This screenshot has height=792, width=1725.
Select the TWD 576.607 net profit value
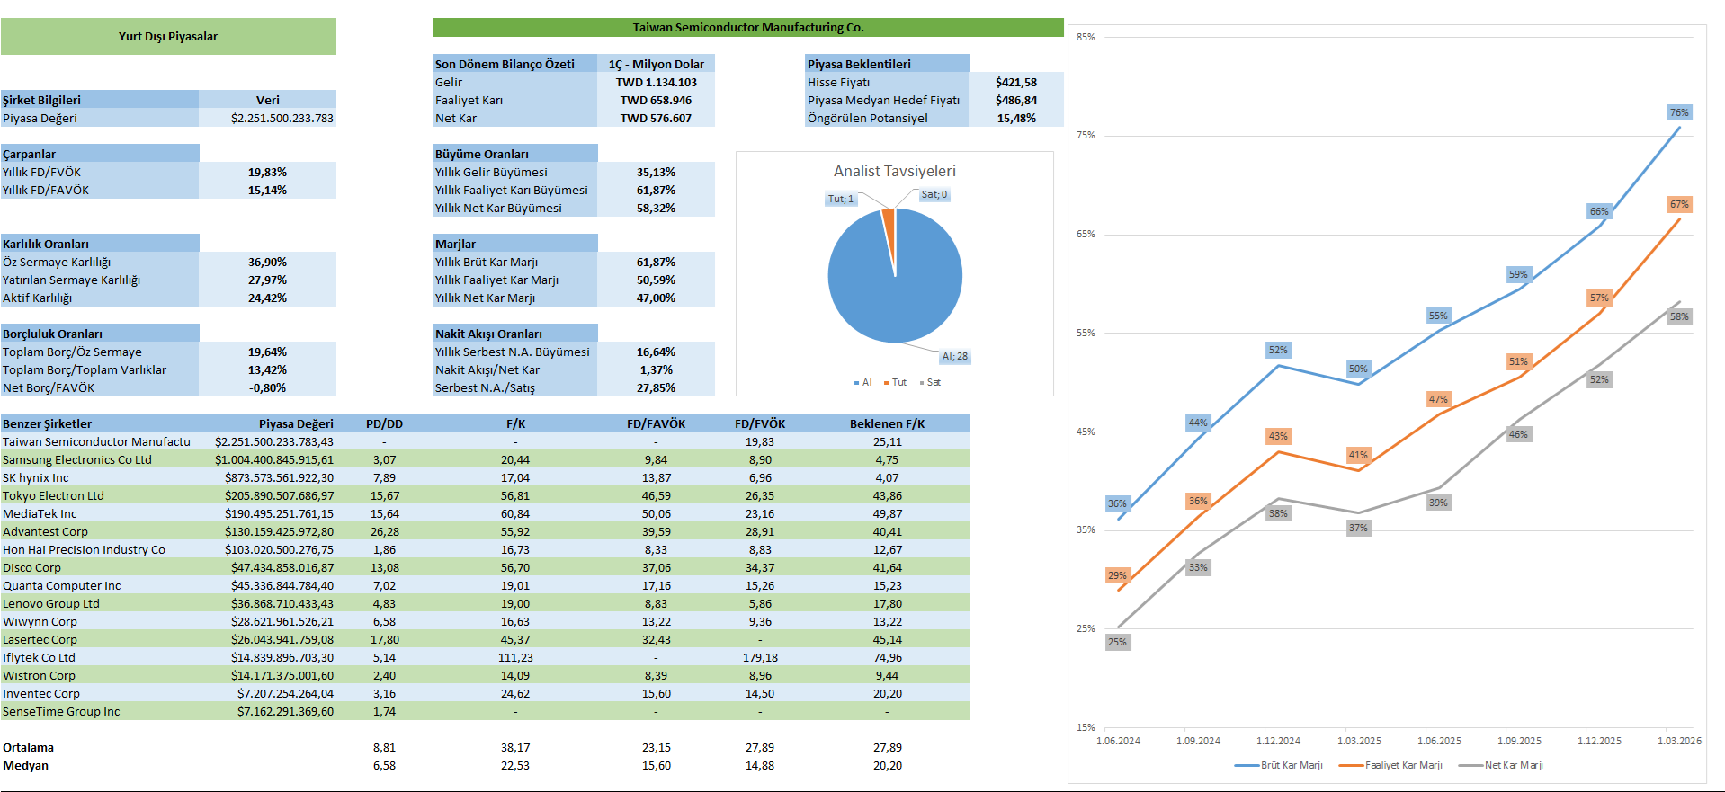657,118
